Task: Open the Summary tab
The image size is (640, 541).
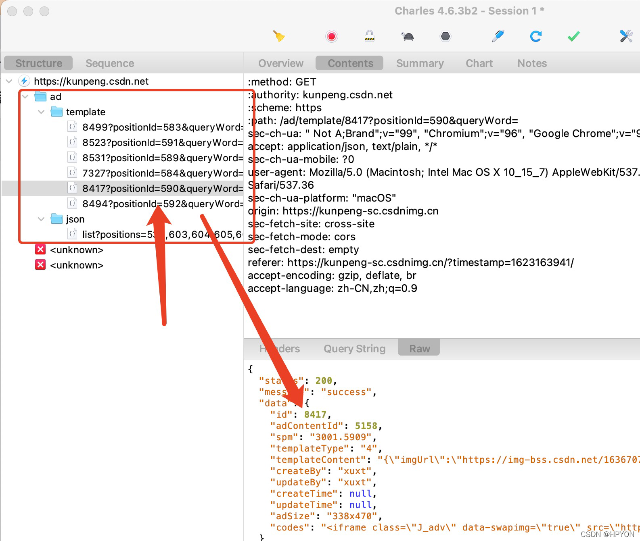Action: click(x=420, y=63)
